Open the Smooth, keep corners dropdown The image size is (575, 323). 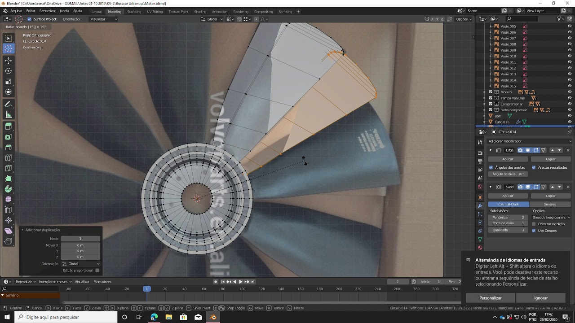(x=552, y=218)
